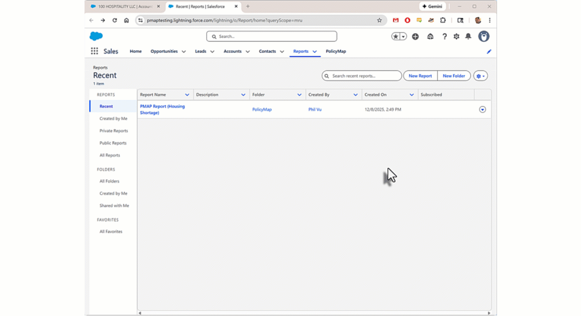View site information icon in address bar
This screenshot has width=581, height=316.
(140, 20)
